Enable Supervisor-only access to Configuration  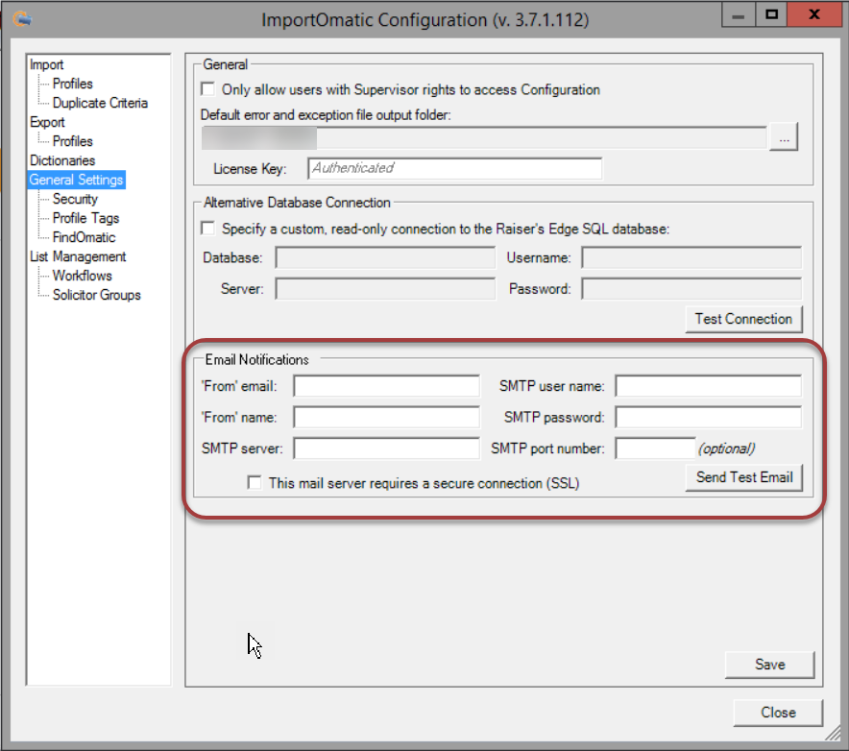(x=206, y=89)
